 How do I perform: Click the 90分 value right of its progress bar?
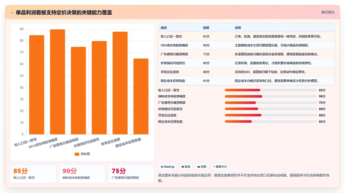tap(322, 96)
